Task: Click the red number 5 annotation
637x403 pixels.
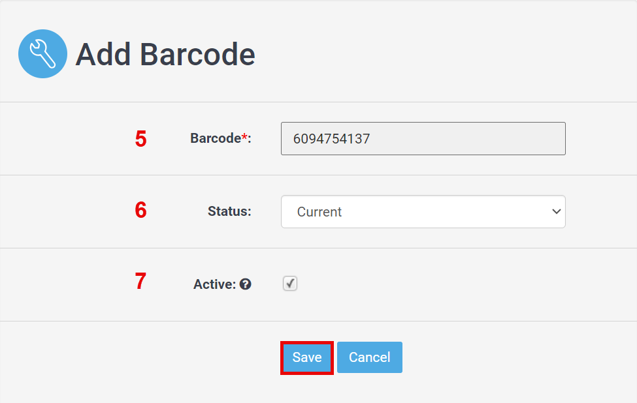Action: coord(140,138)
